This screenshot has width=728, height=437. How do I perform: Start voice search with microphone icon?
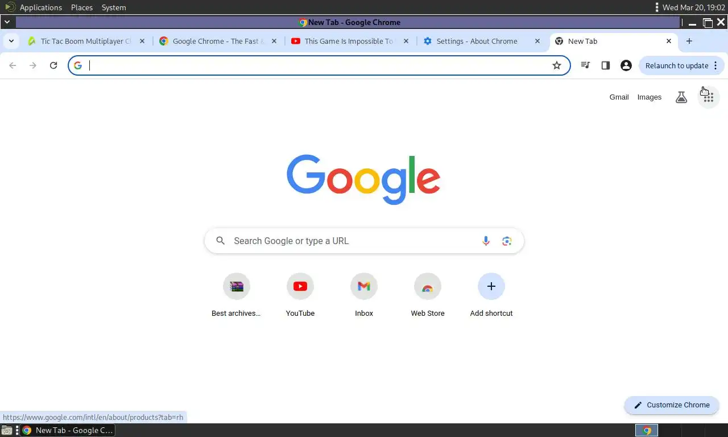pyautogui.click(x=486, y=241)
